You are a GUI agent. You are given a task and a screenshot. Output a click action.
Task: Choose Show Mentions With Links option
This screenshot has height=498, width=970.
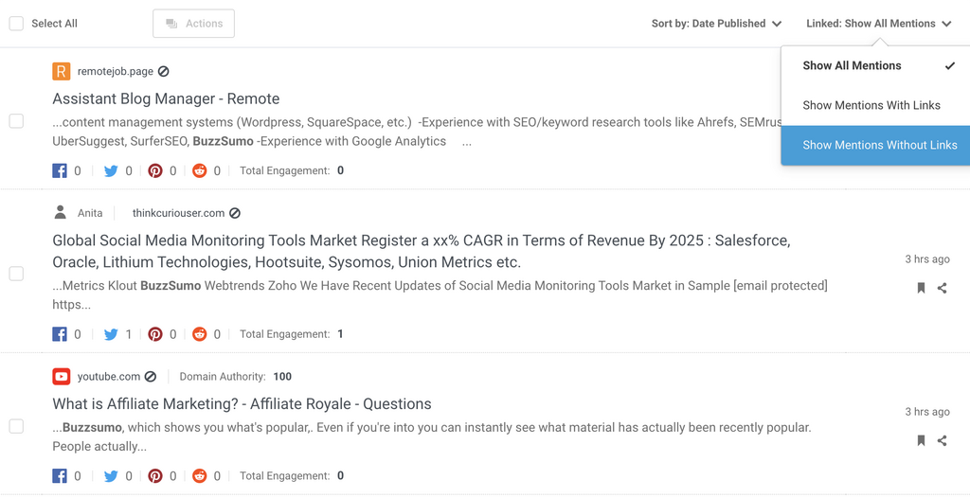(871, 105)
